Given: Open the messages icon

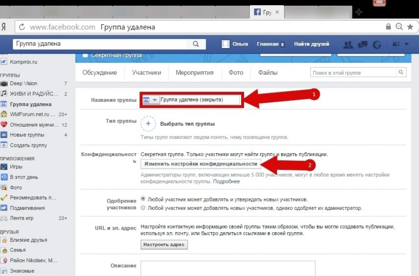Looking at the screenshot, I should point(362,45).
